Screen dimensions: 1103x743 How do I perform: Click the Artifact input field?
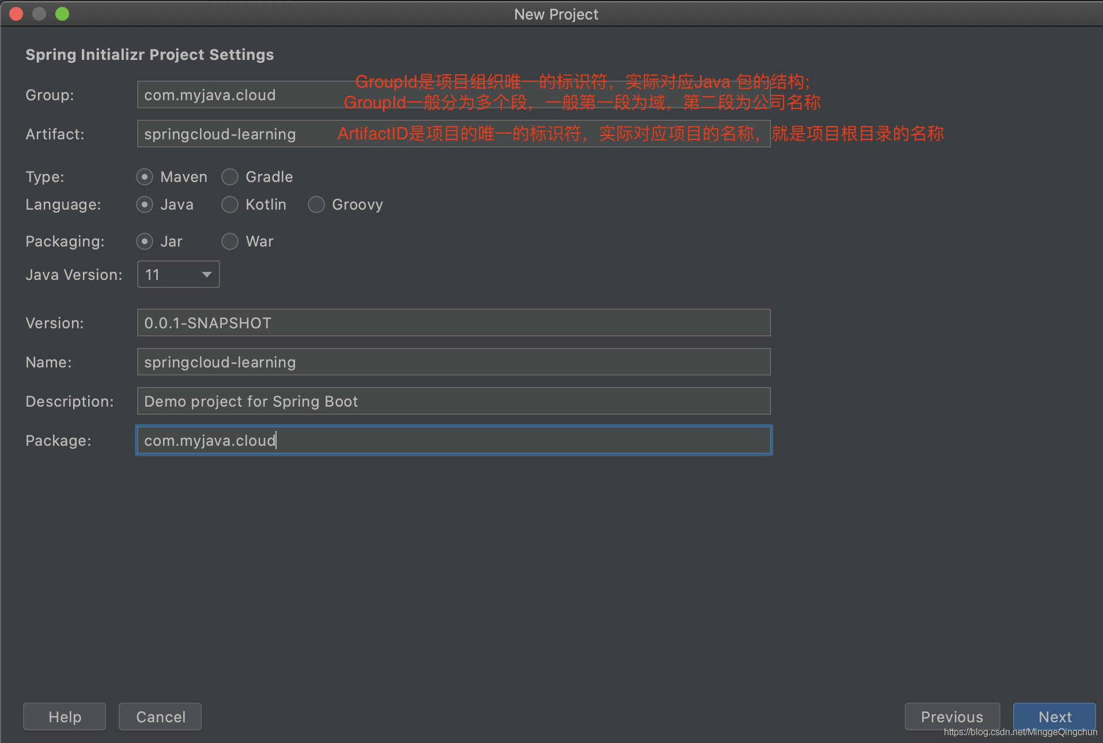[x=454, y=134]
